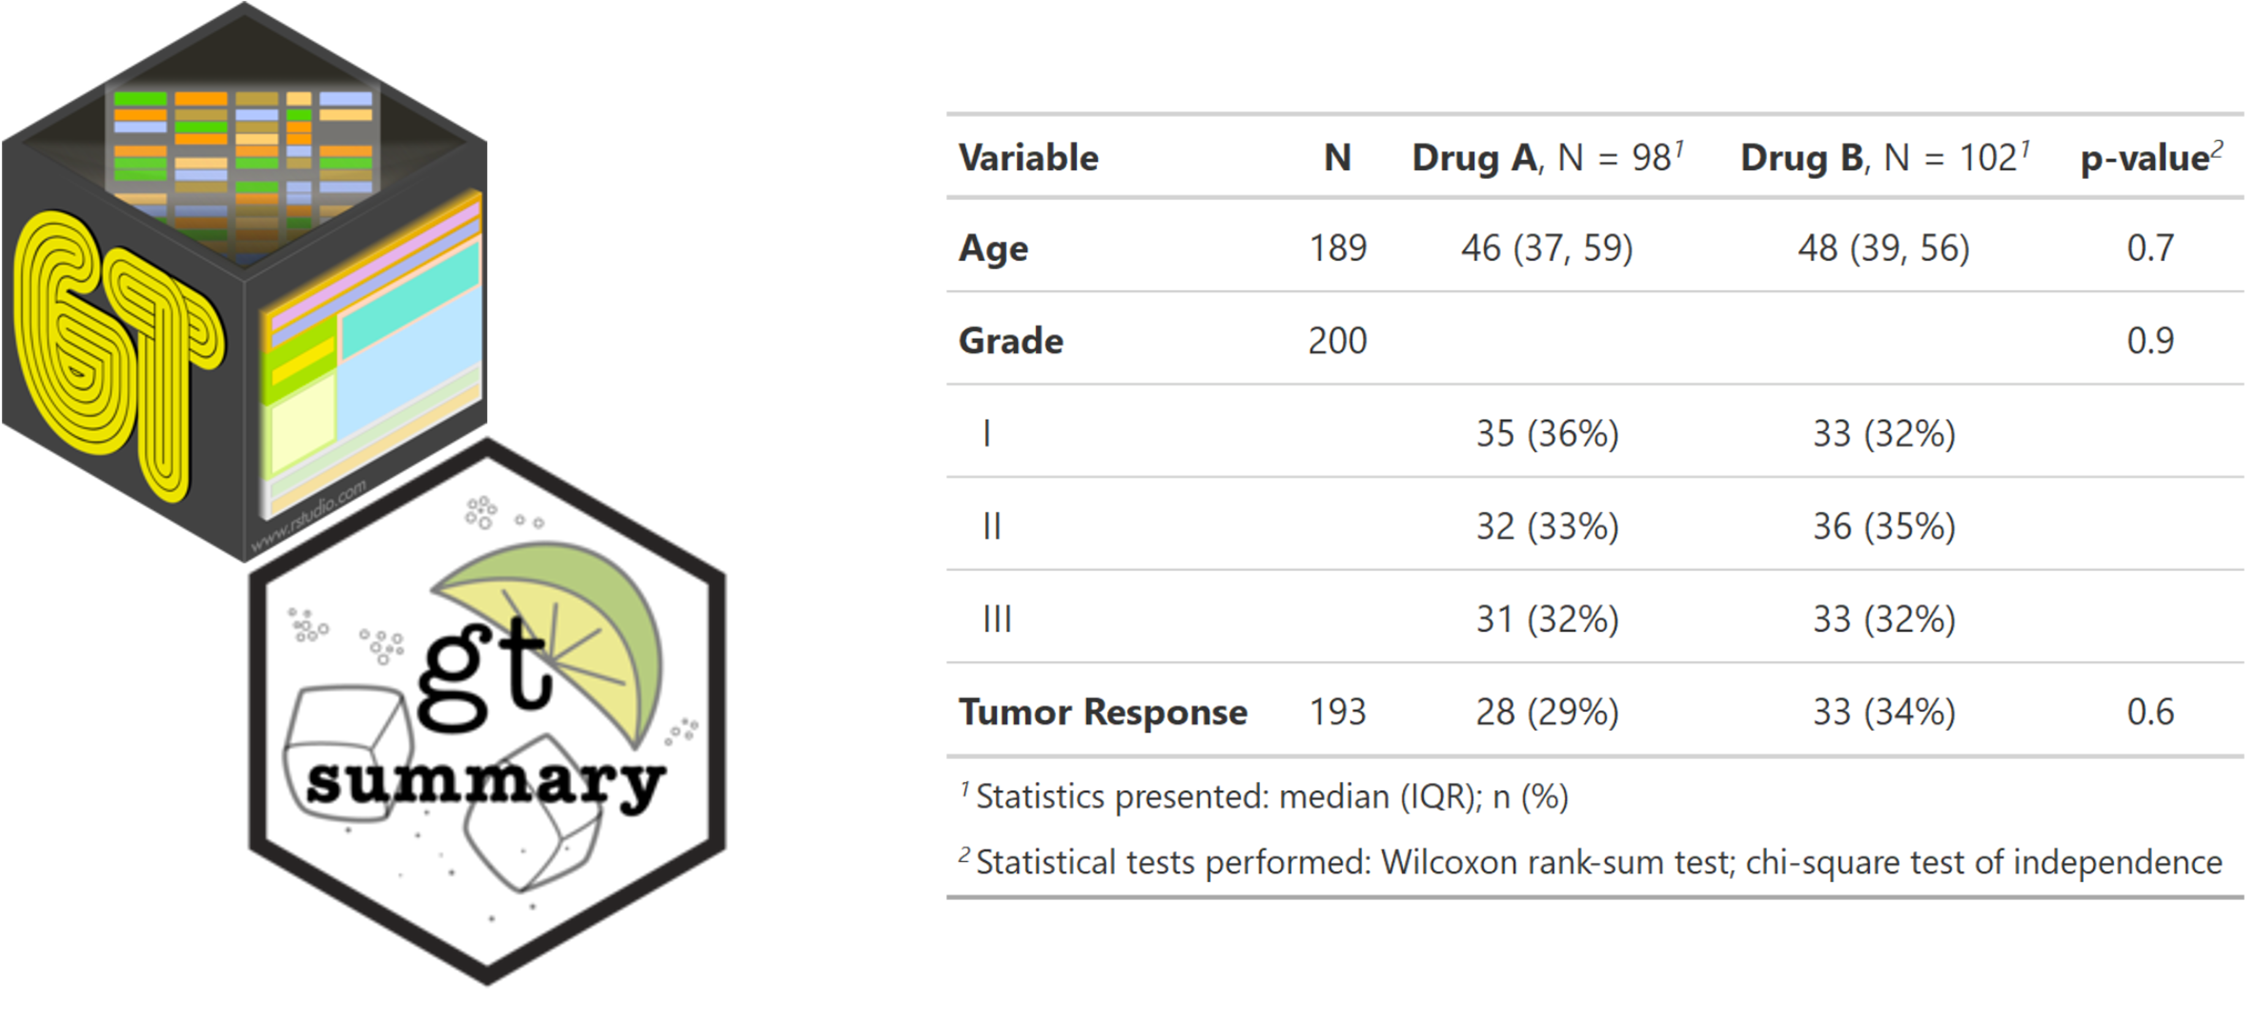Click the Age p-value cell 0.7
Viewport: 2260px width, 1024px height.
click(x=2150, y=248)
